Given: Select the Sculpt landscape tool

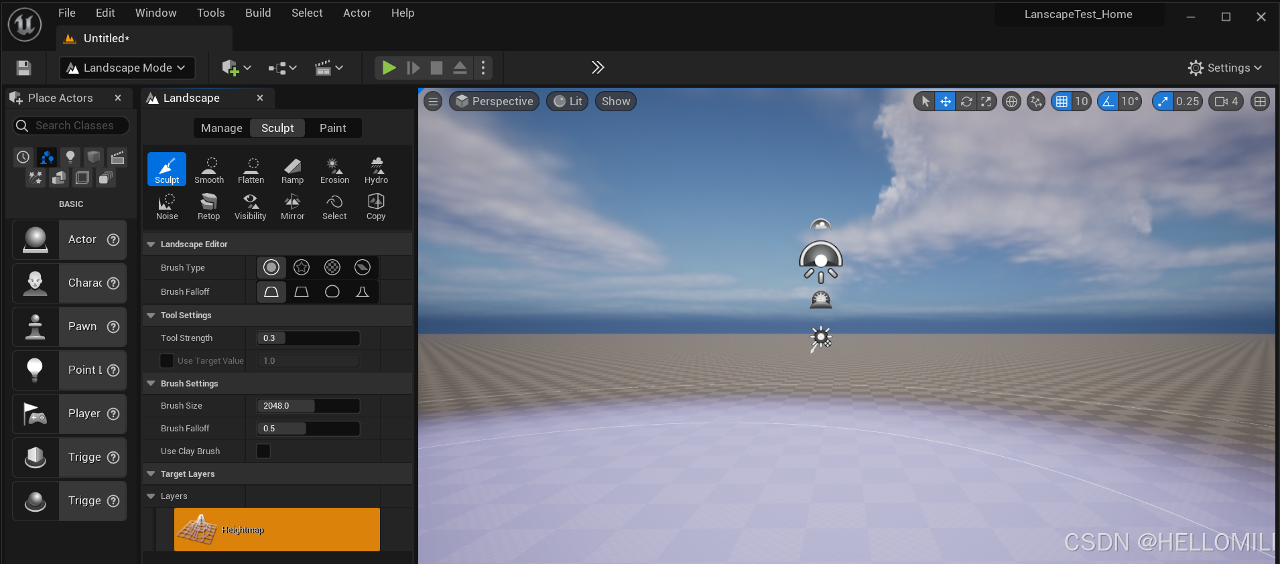Looking at the screenshot, I should tap(167, 169).
